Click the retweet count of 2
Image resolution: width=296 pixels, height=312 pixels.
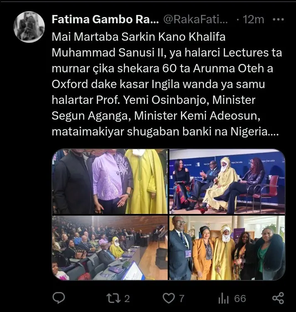click(x=127, y=298)
